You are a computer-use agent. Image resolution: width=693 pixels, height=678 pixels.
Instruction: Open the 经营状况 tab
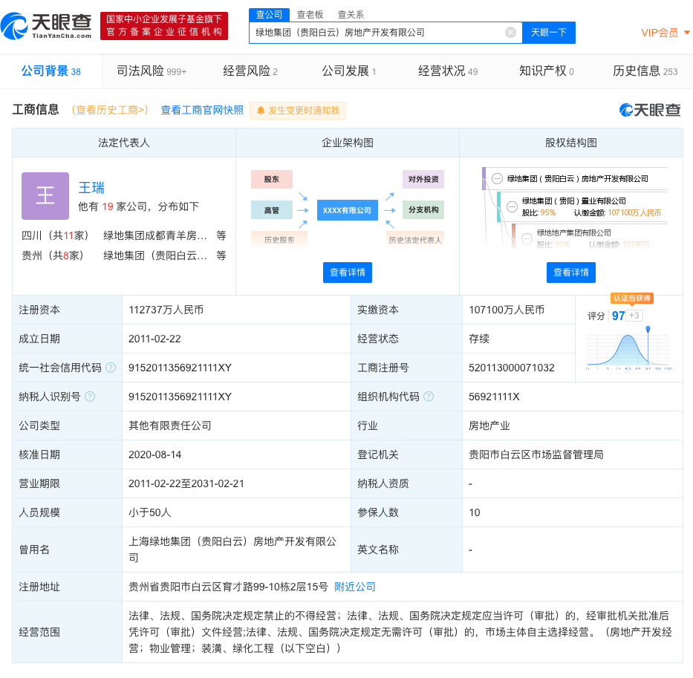(x=448, y=71)
